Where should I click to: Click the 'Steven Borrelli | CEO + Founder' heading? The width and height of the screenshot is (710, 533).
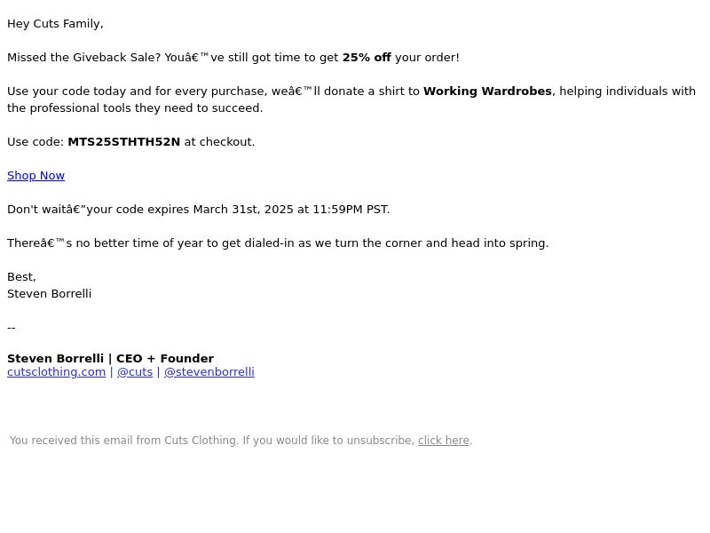110,359
